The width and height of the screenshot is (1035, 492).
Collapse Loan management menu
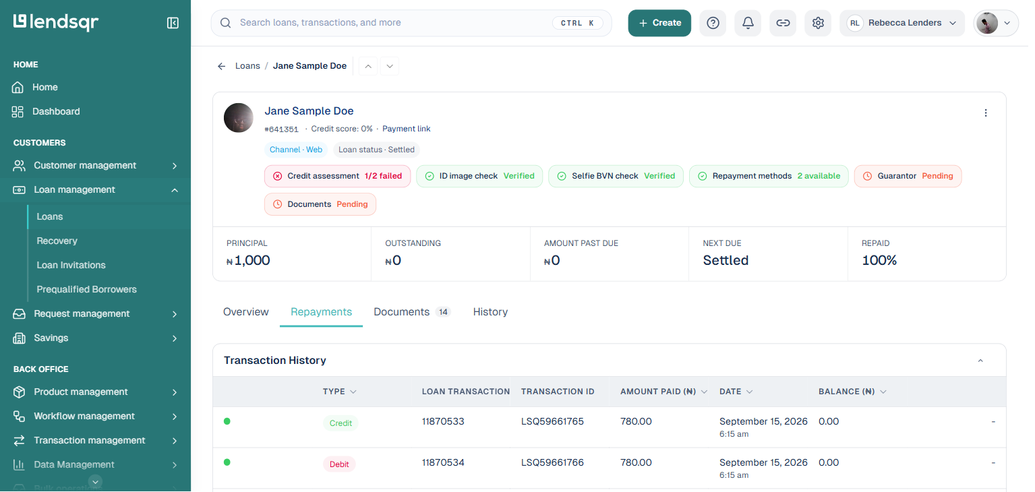pos(95,189)
